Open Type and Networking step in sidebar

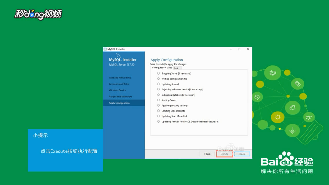[x=120, y=78]
